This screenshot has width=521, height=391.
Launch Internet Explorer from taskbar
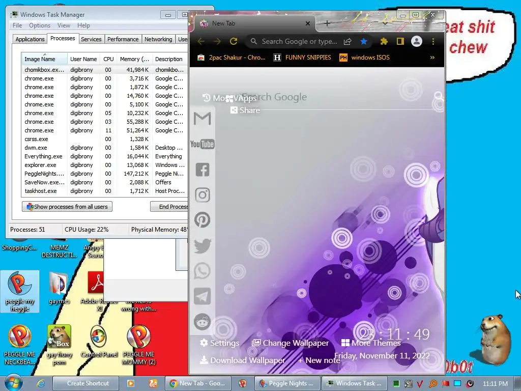(x=41, y=383)
